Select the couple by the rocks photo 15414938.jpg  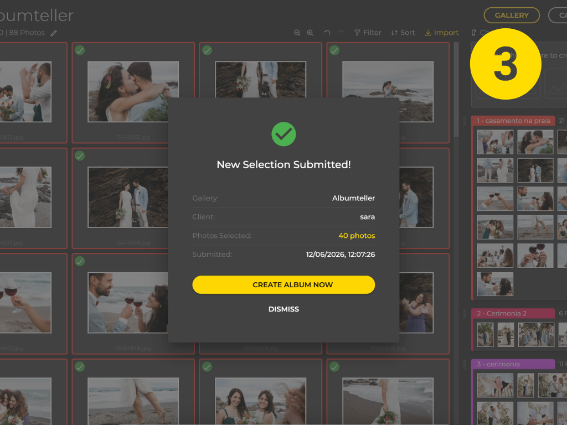128,197
